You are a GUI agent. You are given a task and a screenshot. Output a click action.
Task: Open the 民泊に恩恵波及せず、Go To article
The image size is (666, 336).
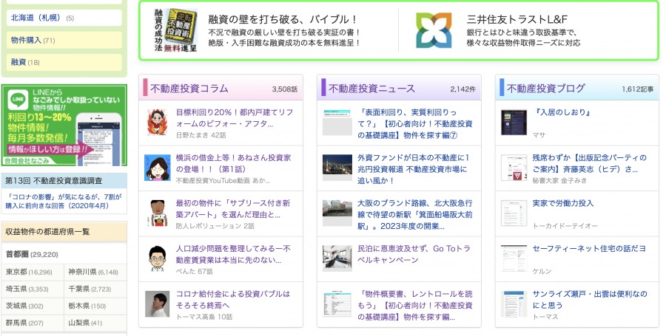[x=414, y=254]
